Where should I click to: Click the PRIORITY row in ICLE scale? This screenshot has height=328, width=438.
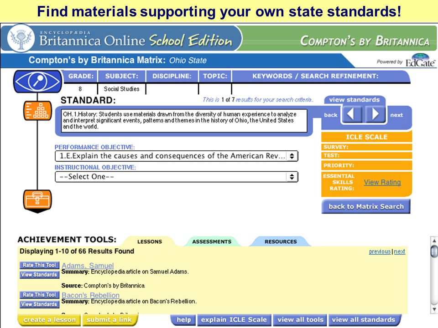(x=366, y=165)
